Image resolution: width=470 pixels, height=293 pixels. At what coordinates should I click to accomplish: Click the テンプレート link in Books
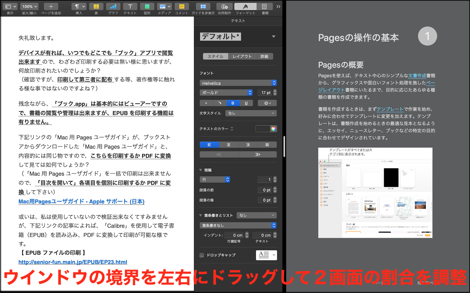[x=390, y=109]
